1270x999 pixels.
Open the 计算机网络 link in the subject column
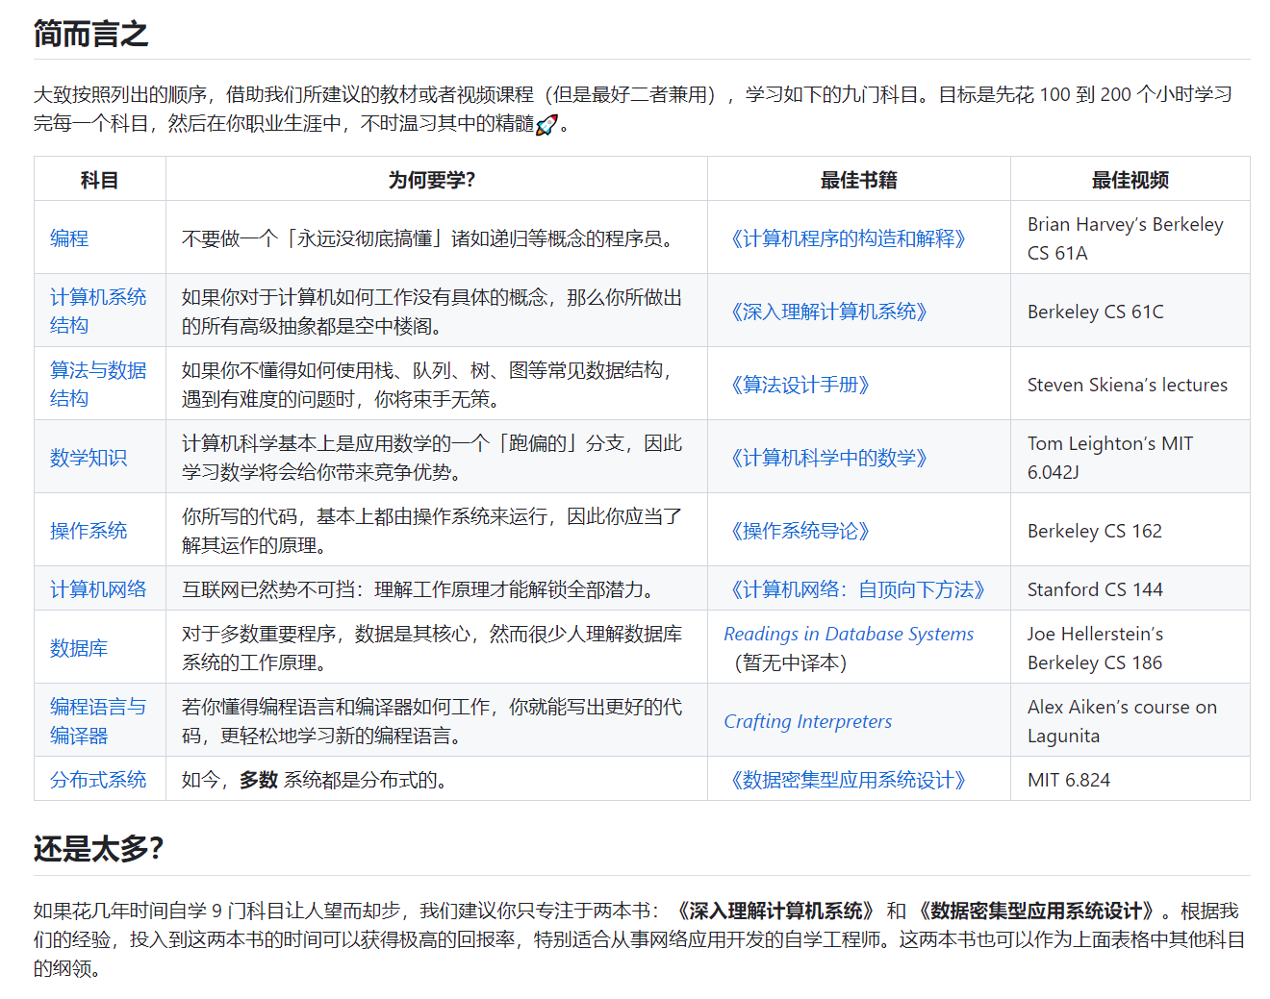98,589
